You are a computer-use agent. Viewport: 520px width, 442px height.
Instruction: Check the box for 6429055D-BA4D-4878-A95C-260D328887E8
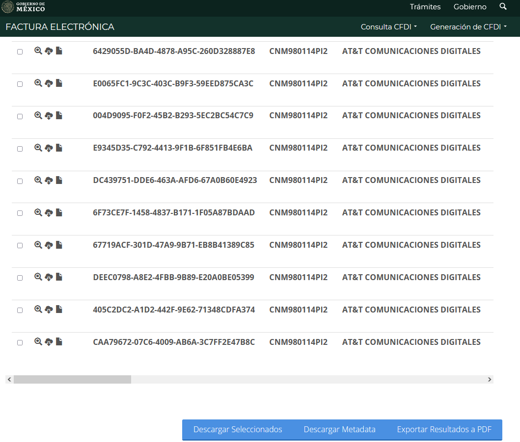click(x=20, y=52)
